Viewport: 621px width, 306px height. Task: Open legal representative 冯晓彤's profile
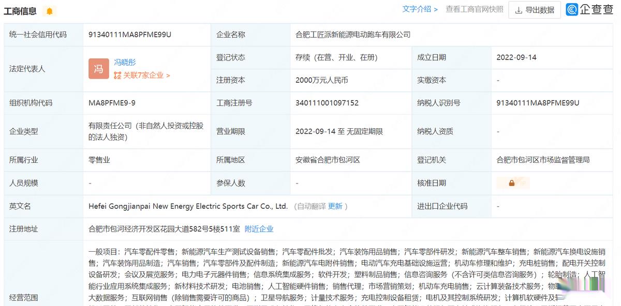[125, 62]
